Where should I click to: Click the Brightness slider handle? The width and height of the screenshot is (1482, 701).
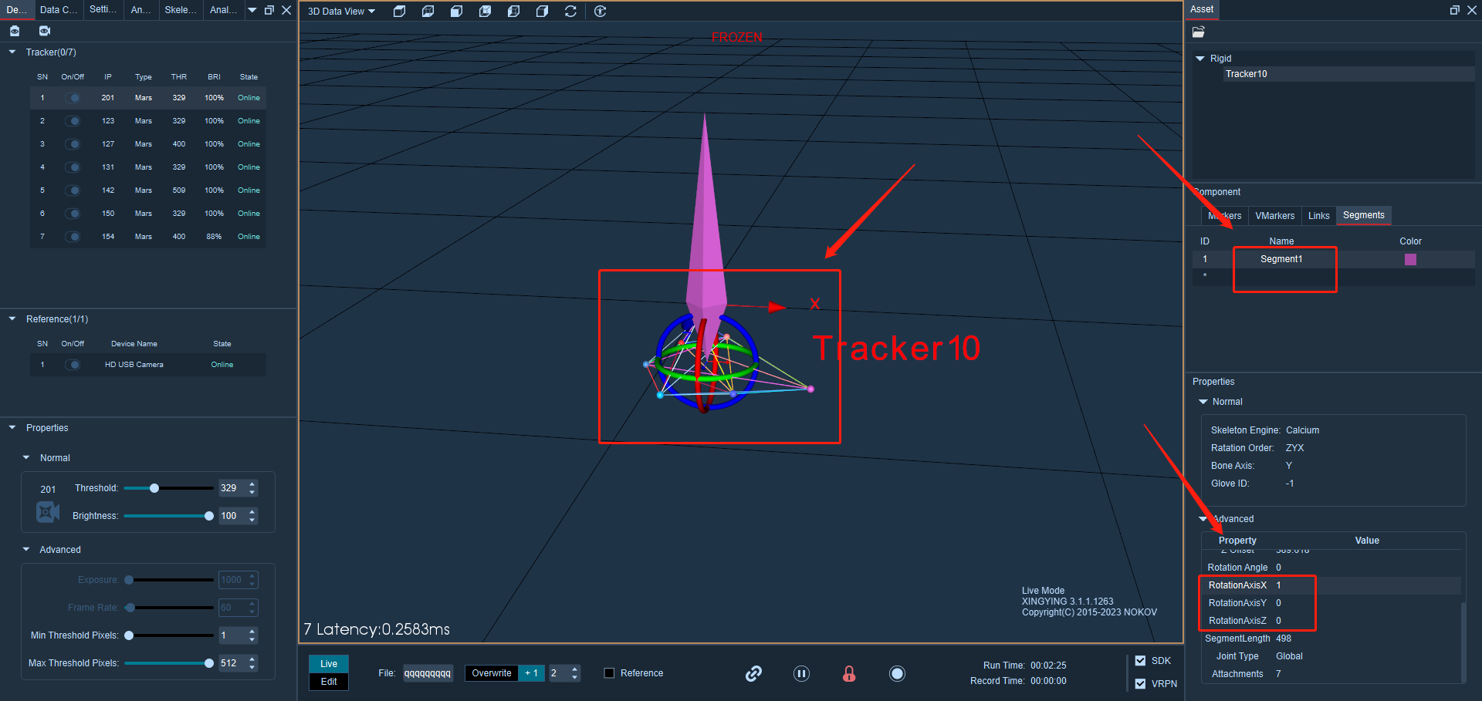point(209,516)
